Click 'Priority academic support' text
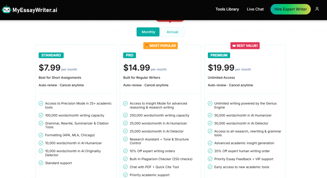This screenshot has height=178, width=327. [x=150, y=175]
